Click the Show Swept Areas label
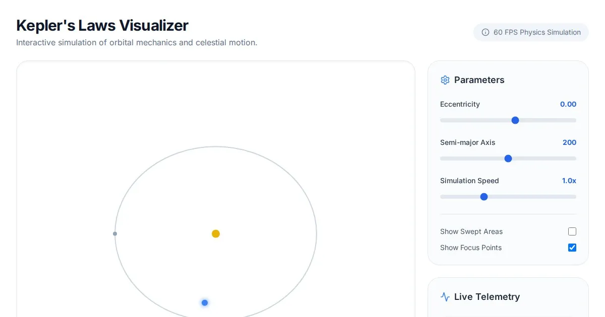 [471, 231]
